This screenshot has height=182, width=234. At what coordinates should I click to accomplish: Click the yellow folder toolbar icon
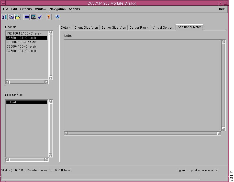18,17
